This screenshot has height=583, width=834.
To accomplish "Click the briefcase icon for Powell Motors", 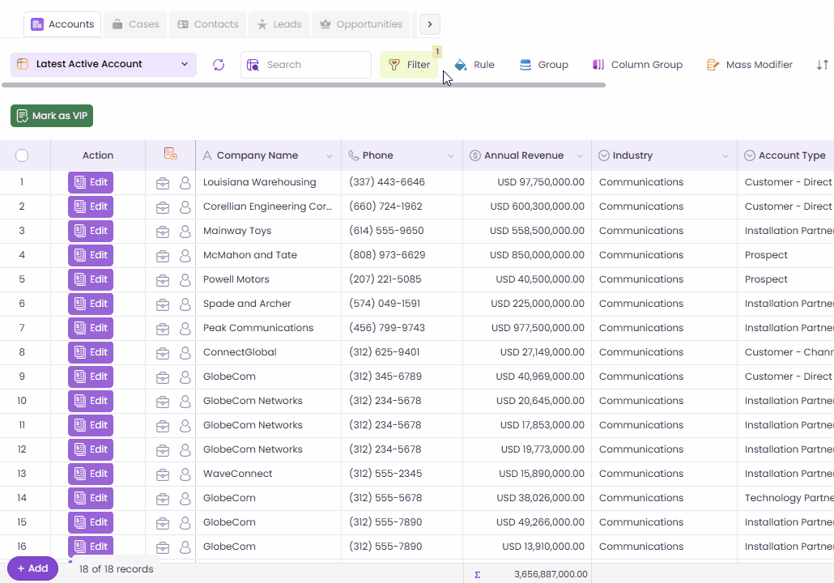I will [163, 280].
